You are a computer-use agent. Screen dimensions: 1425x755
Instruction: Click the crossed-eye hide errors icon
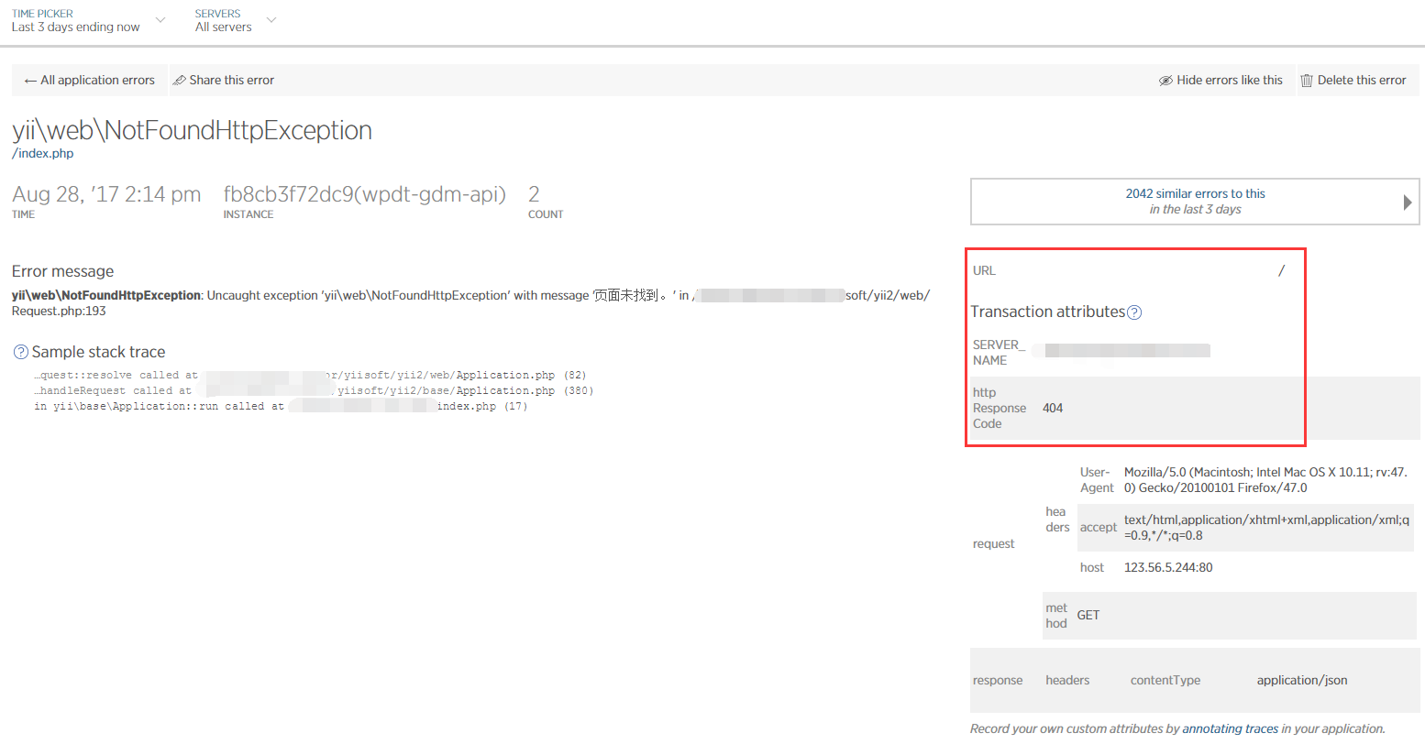click(x=1165, y=81)
